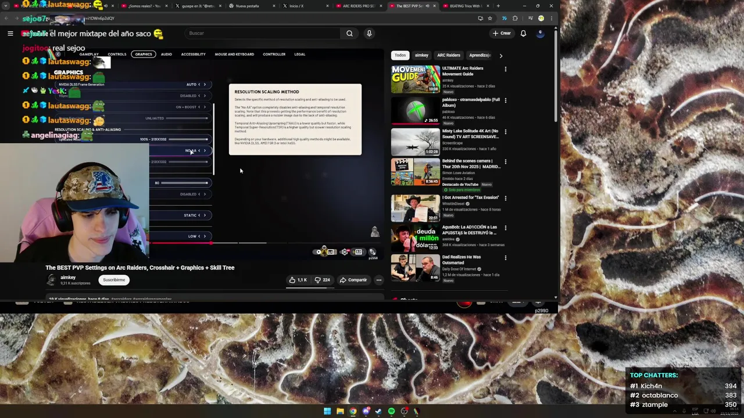Click the video title text
Screen dimensions: 744x418
(140, 268)
